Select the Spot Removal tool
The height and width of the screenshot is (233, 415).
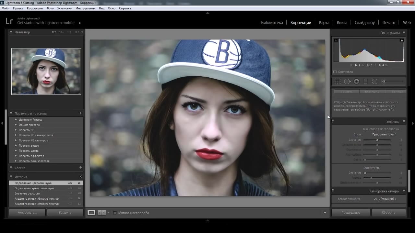pyautogui.click(x=347, y=82)
